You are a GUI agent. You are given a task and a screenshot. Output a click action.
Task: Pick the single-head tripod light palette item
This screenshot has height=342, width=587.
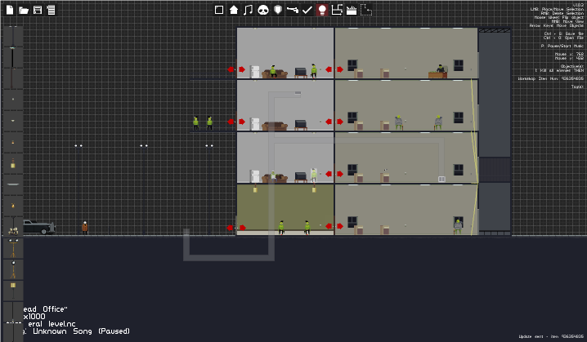[13, 269]
